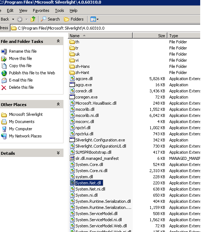The image size is (202, 232).
Task: Click the Up folder toolbar icon
Action: 33,19
